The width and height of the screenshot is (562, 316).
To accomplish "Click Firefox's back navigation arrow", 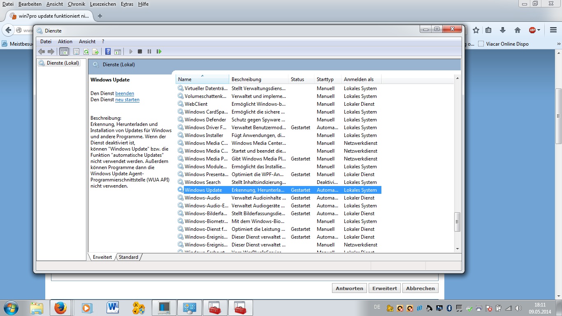I will tap(8, 30).
